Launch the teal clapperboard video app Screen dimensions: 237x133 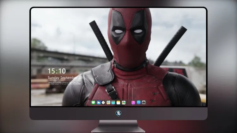pos(113,103)
